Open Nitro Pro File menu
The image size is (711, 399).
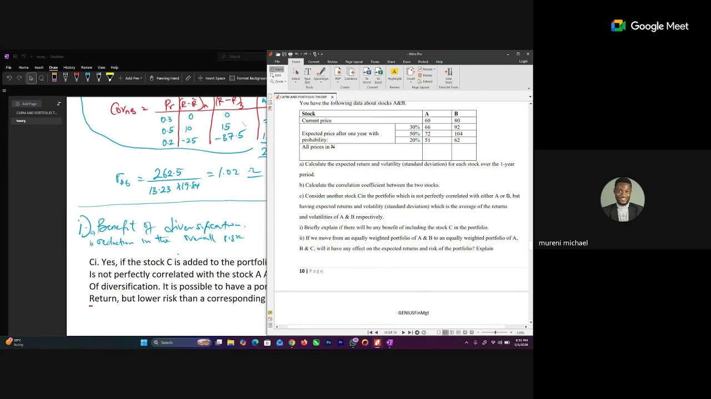pyautogui.click(x=277, y=62)
